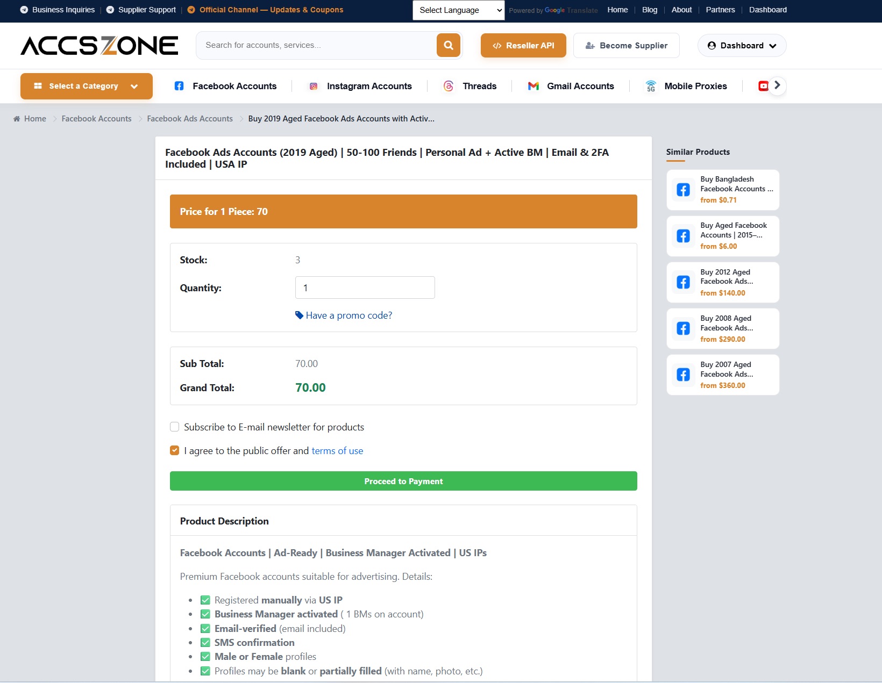Open Dashboard link in the top navigation
Screen dimensions: 882x683
coord(768,10)
